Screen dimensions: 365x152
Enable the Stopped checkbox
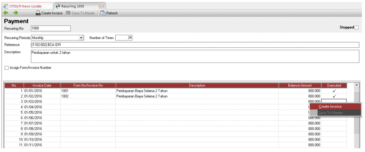coord(357,28)
